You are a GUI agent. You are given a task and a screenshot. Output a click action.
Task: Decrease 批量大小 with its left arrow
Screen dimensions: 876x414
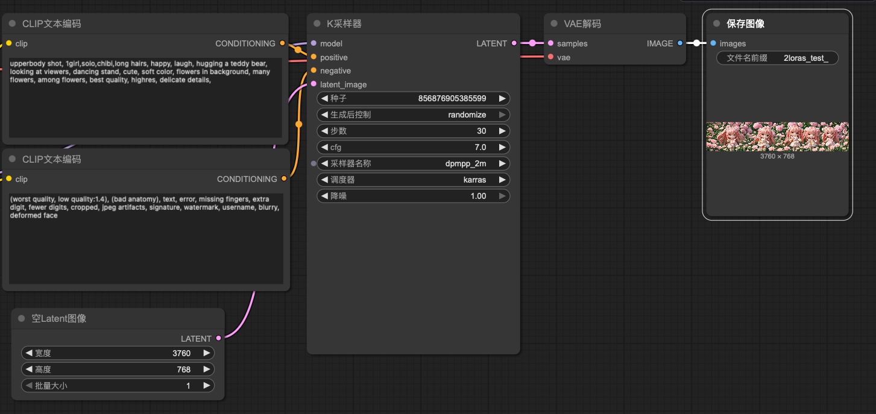point(28,386)
